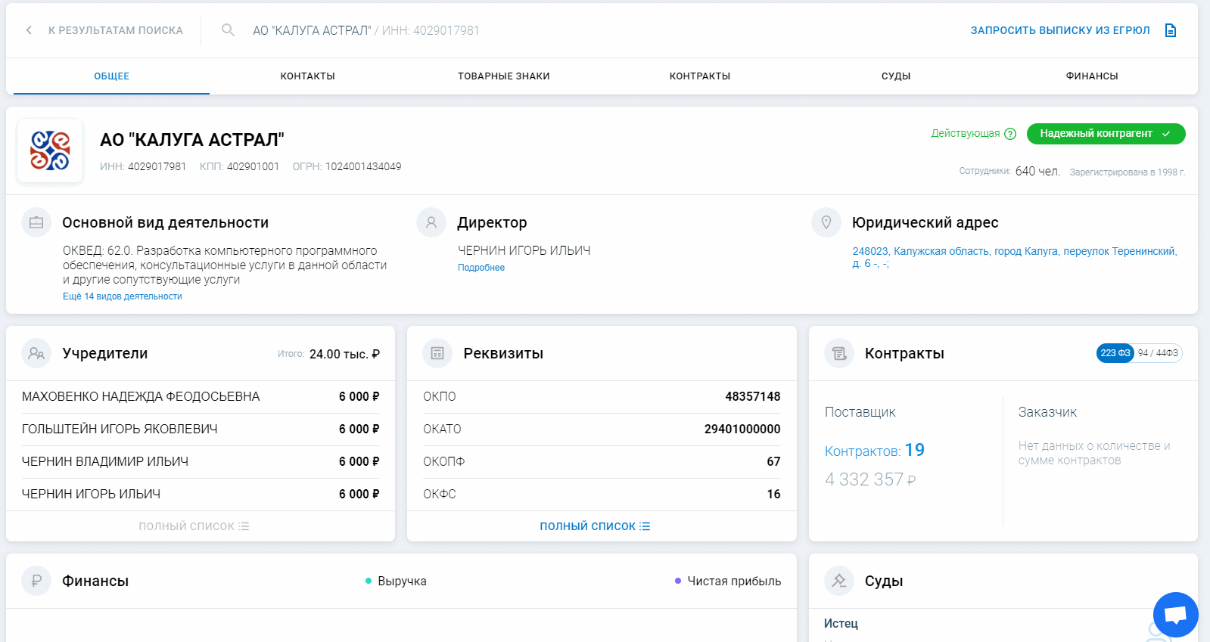The image size is (1210, 642).
Task: Click the person icon beside Директор
Action: click(431, 222)
